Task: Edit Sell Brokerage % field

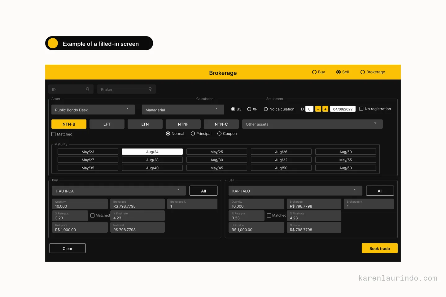Action: coord(369,204)
